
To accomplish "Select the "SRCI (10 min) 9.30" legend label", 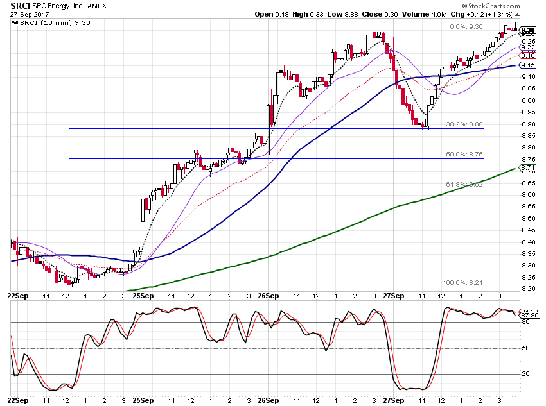I will click(55, 23).
